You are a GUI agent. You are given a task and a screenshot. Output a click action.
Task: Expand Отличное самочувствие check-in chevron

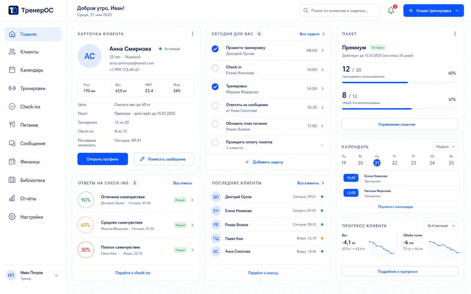click(192, 200)
